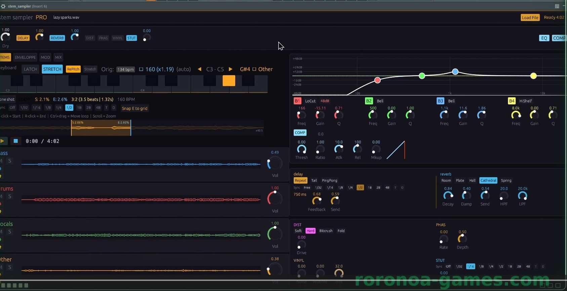The image size is (567, 291).
Task: Solo the Drums stem with S button
Action: [x=10, y=196]
